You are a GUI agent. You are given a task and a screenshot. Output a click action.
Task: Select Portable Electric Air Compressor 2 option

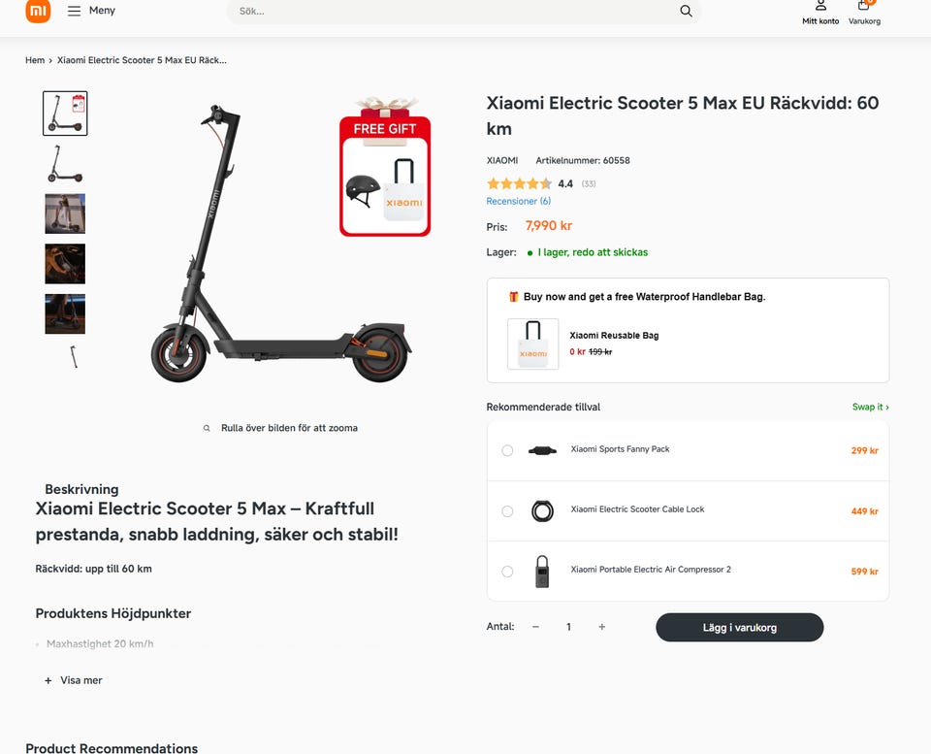coord(507,571)
